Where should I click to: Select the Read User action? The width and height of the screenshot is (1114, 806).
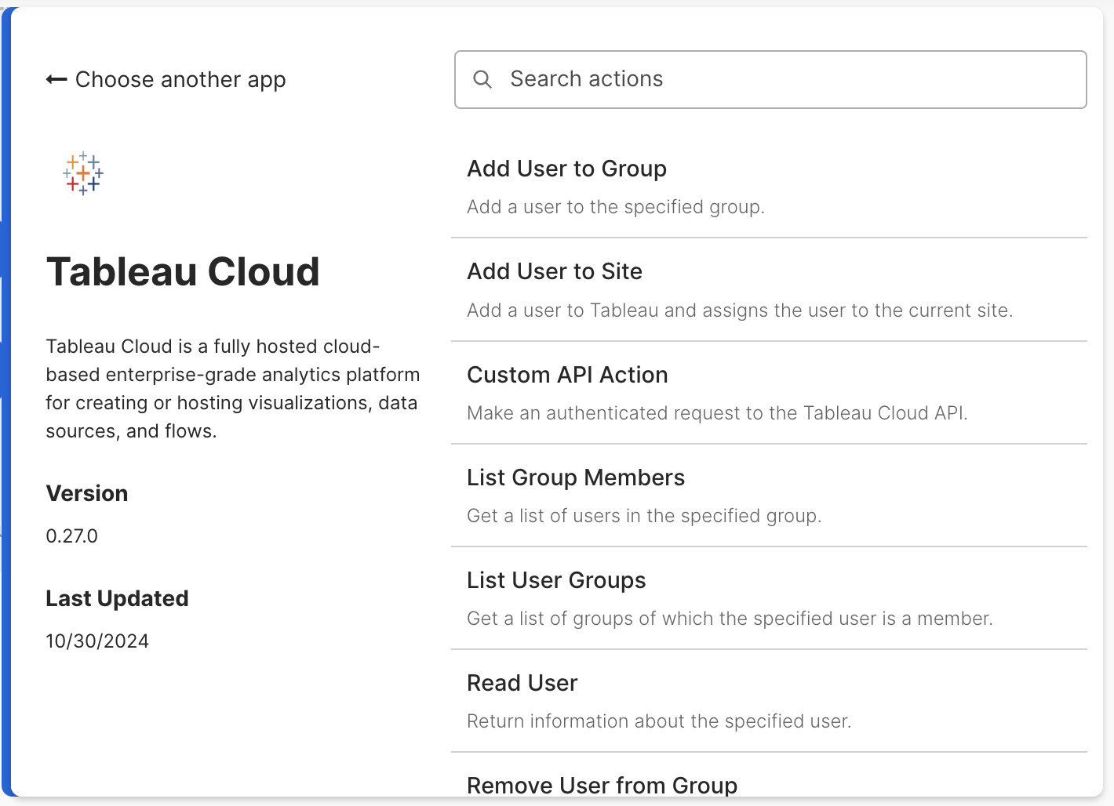pos(522,683)
